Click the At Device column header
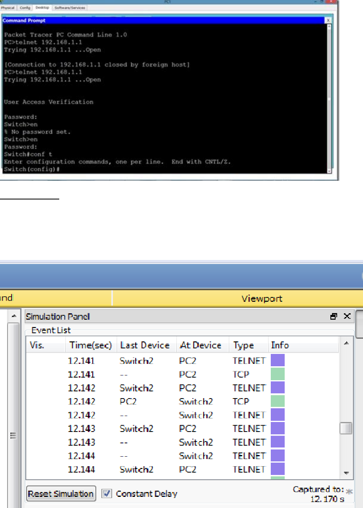The image size is (363, 508). pos(203,345)
